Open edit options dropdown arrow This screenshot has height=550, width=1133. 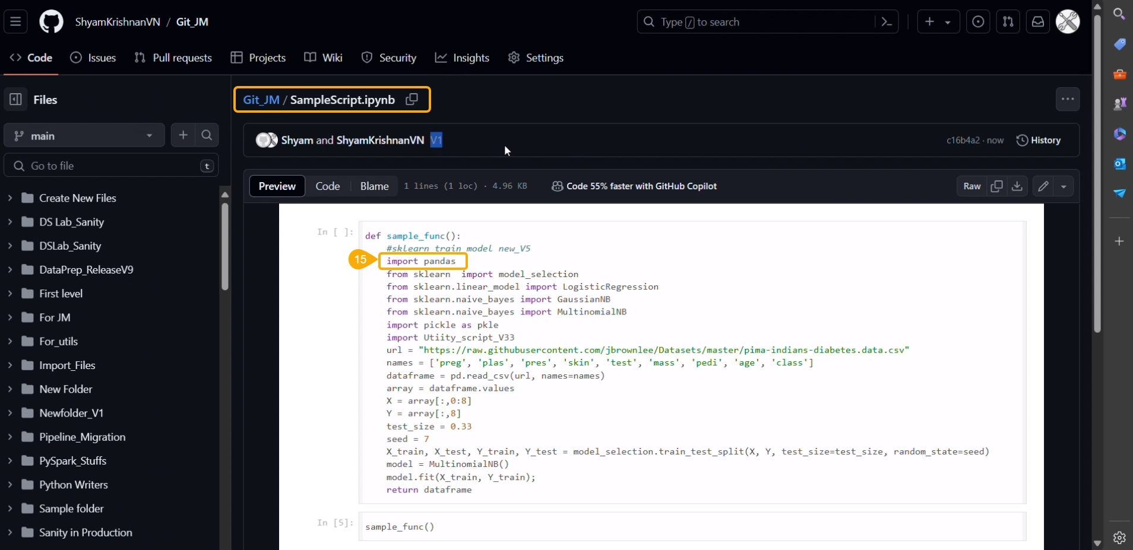pos(1064,186)
